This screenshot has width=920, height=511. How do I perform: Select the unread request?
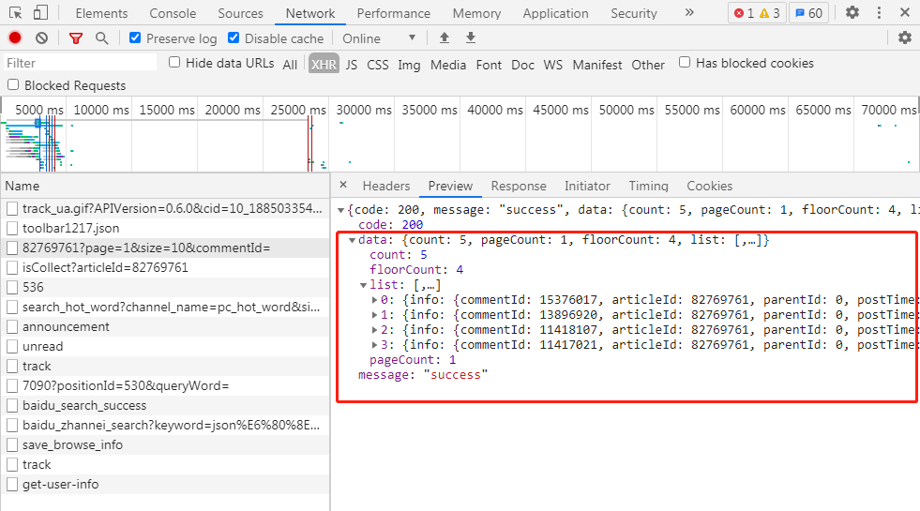pos(165,346)
